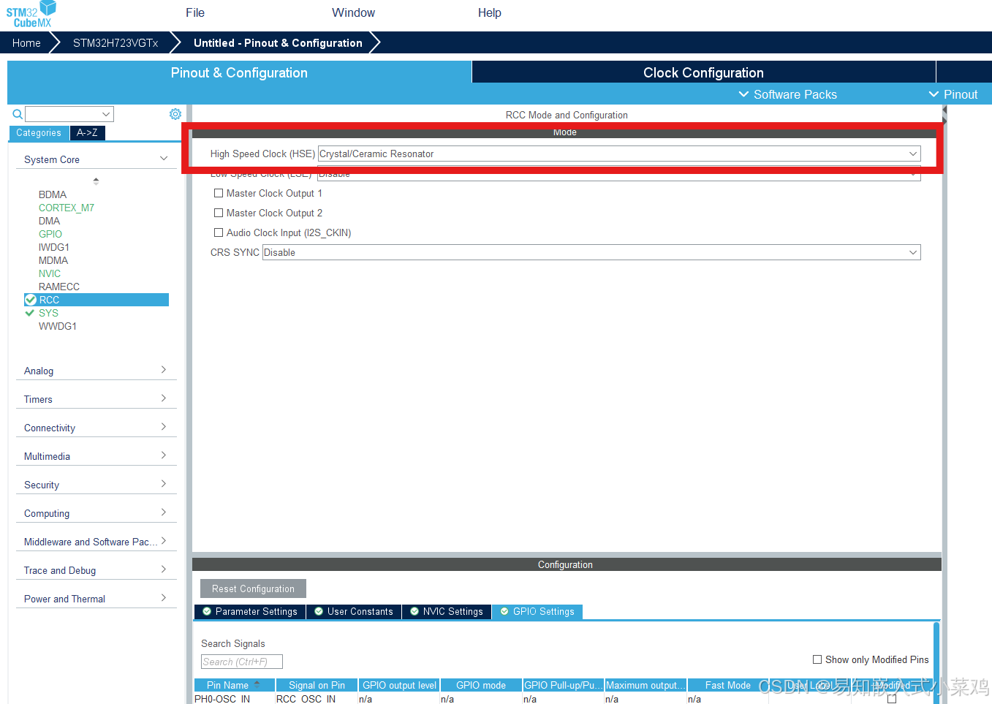This screenshot has height=704, width=992.
Task: Open the GPIO Settings tab
Action: (537, 611)
